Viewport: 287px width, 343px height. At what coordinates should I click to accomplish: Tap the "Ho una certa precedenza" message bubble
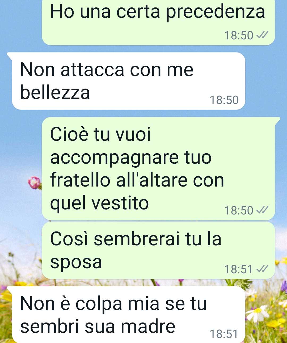(158, 22)
